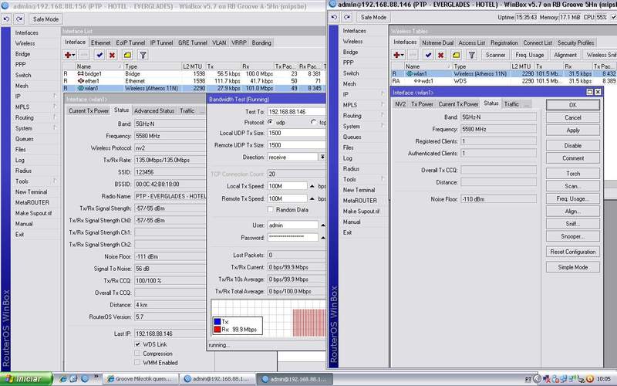Open Wireless menu in left sidebar
Viewport: 617px width, 386px height.
tap(25, 43)
